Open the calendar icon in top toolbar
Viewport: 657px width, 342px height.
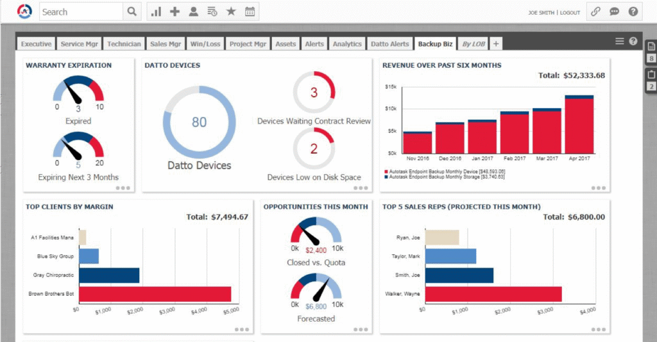250,12
